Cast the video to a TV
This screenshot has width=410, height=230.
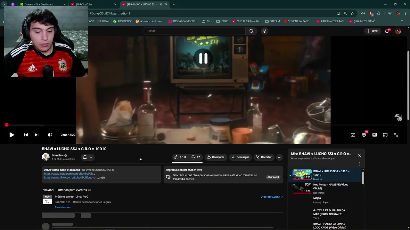tap(385, 135)
